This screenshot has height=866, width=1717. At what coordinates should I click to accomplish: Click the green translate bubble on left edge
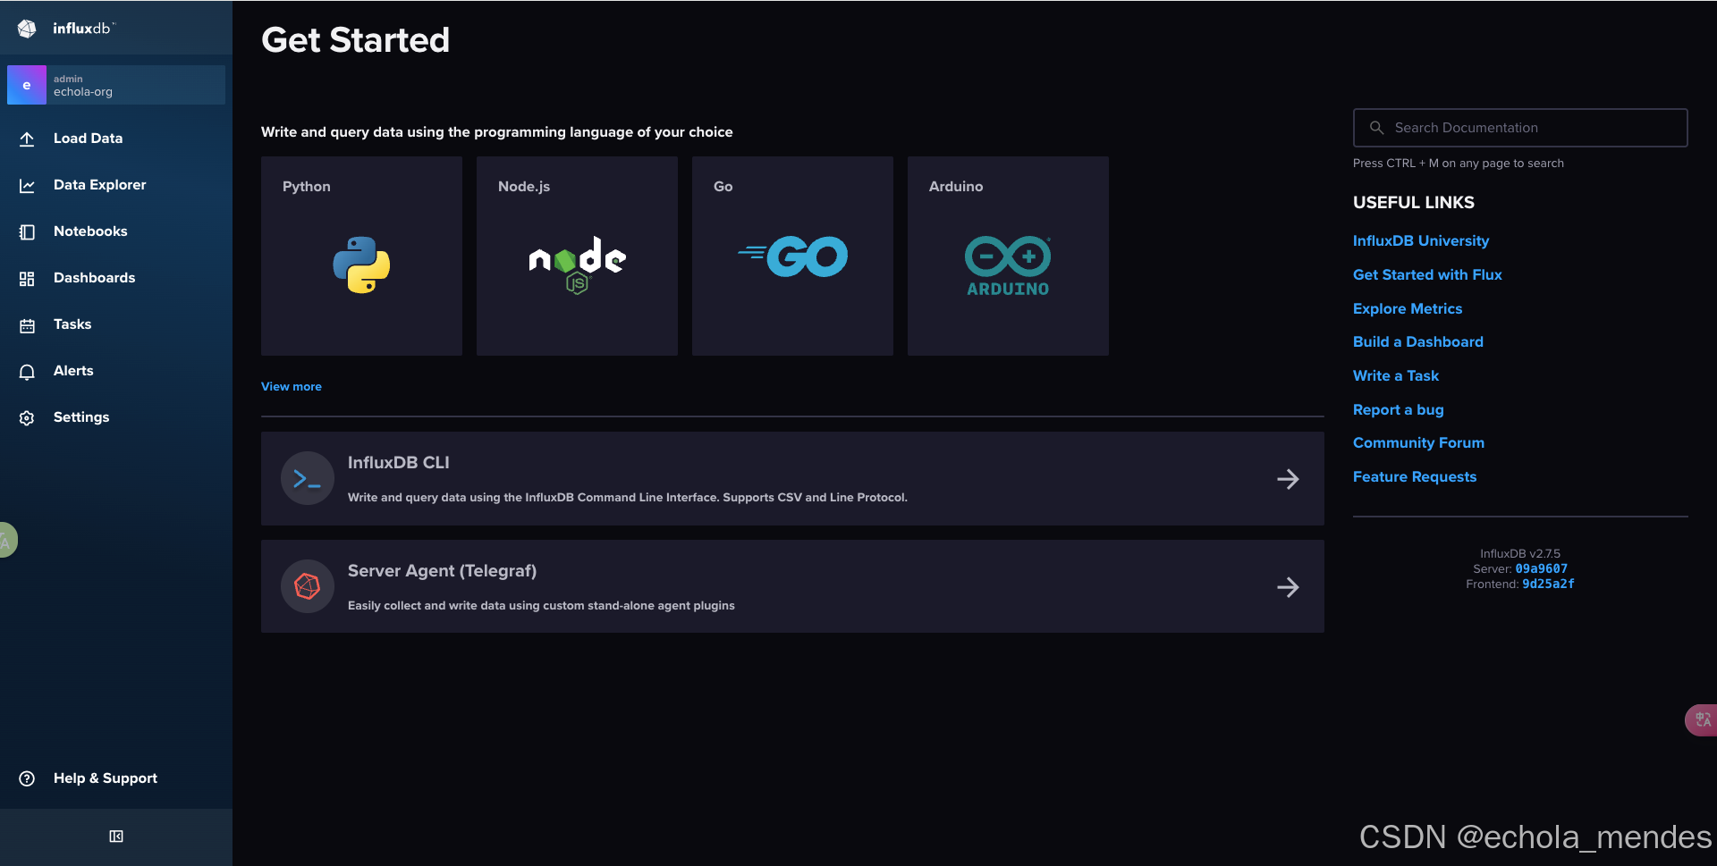coord(7,540)
